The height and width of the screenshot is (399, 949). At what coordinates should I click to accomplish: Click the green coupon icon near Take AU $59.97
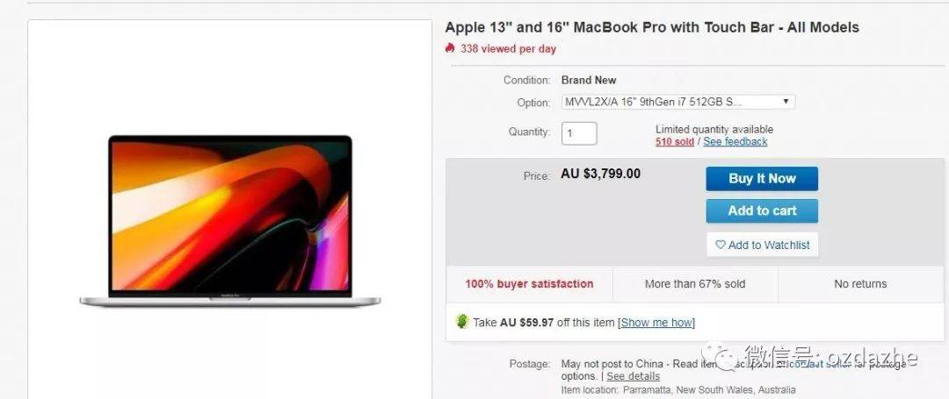pos(462,322)
